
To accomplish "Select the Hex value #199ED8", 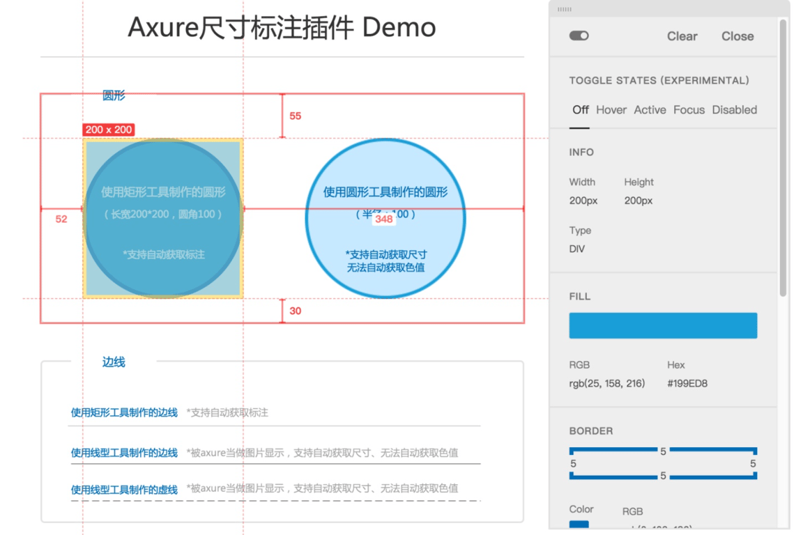I will 687,383.
